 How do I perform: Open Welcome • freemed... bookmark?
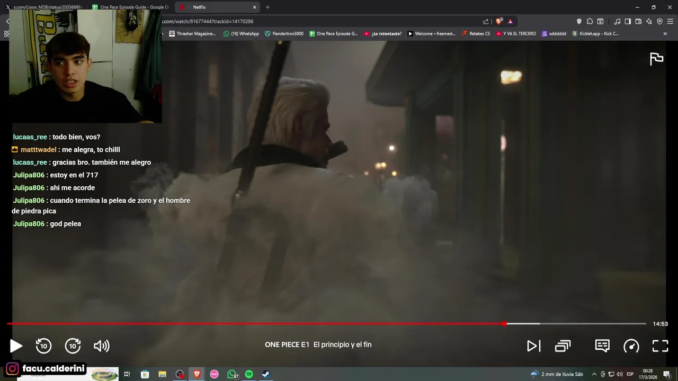431,34
